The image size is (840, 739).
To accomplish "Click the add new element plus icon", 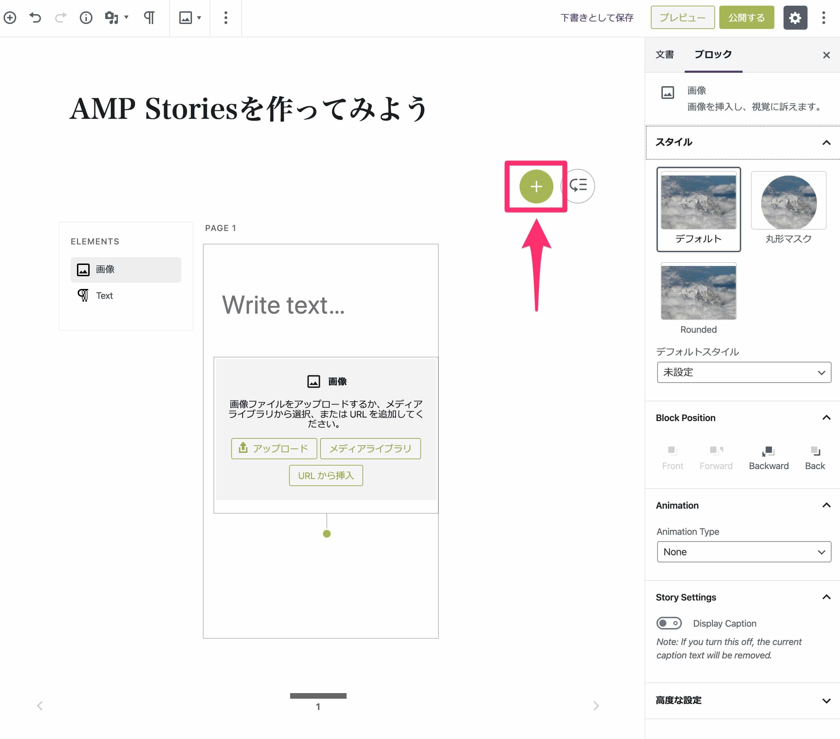I will point(536,186).
